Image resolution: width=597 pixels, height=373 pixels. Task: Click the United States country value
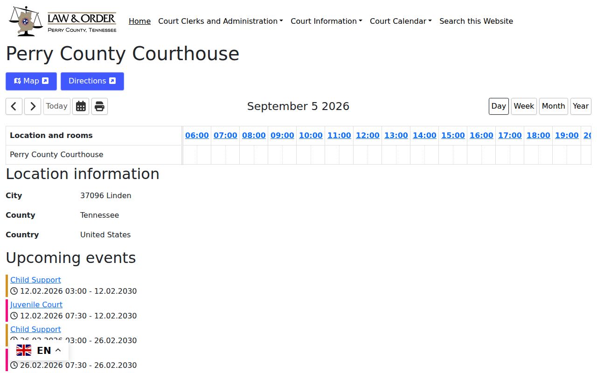coord(105,235)
